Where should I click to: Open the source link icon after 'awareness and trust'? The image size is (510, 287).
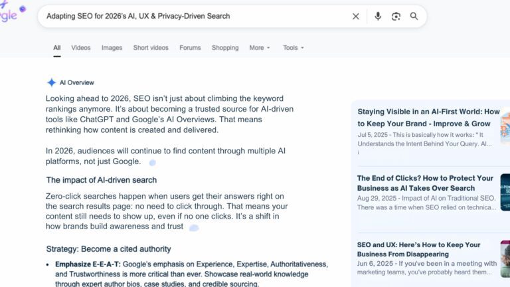(x=194, y=227)
